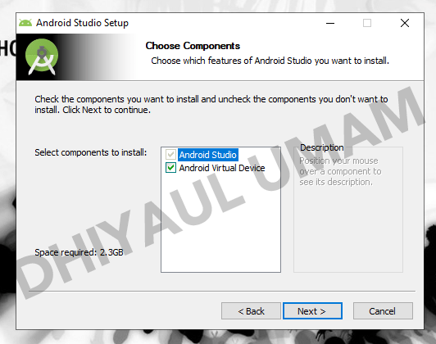The image size is (436, 344).
Task: Click the disabled maximize box in title bar
Action: tap(367, 23)
